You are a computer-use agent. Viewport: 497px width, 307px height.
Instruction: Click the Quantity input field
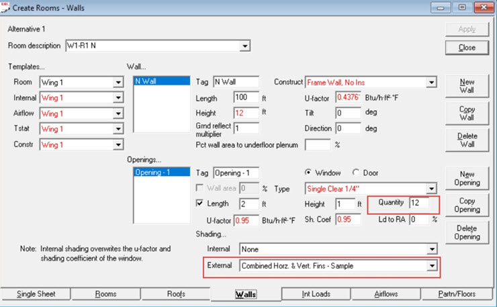[419, 203]
